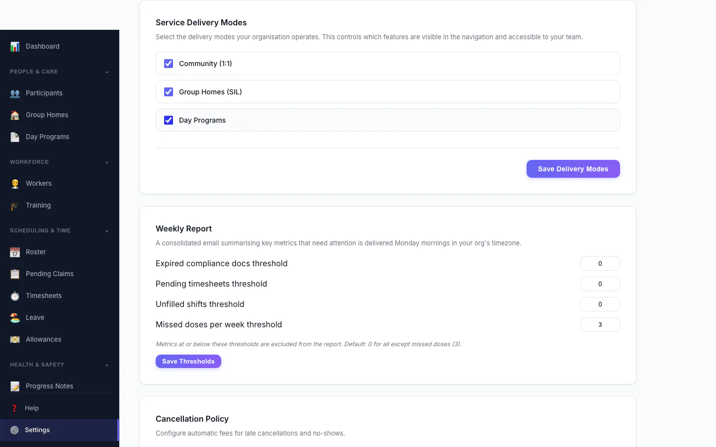716x447 pixels.
Task: Click the Group Homes house icon
Action: tap(15, 115)
